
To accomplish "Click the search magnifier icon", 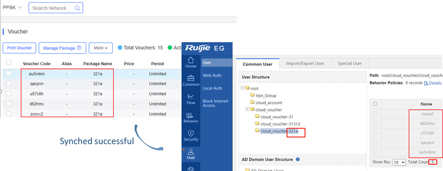I will (x=77, y=8).
